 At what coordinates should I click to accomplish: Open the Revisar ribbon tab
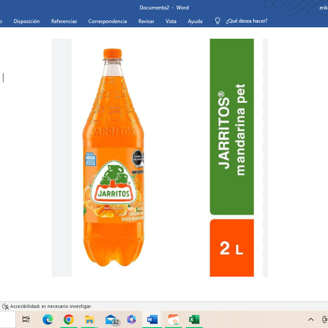coord(146,21)
